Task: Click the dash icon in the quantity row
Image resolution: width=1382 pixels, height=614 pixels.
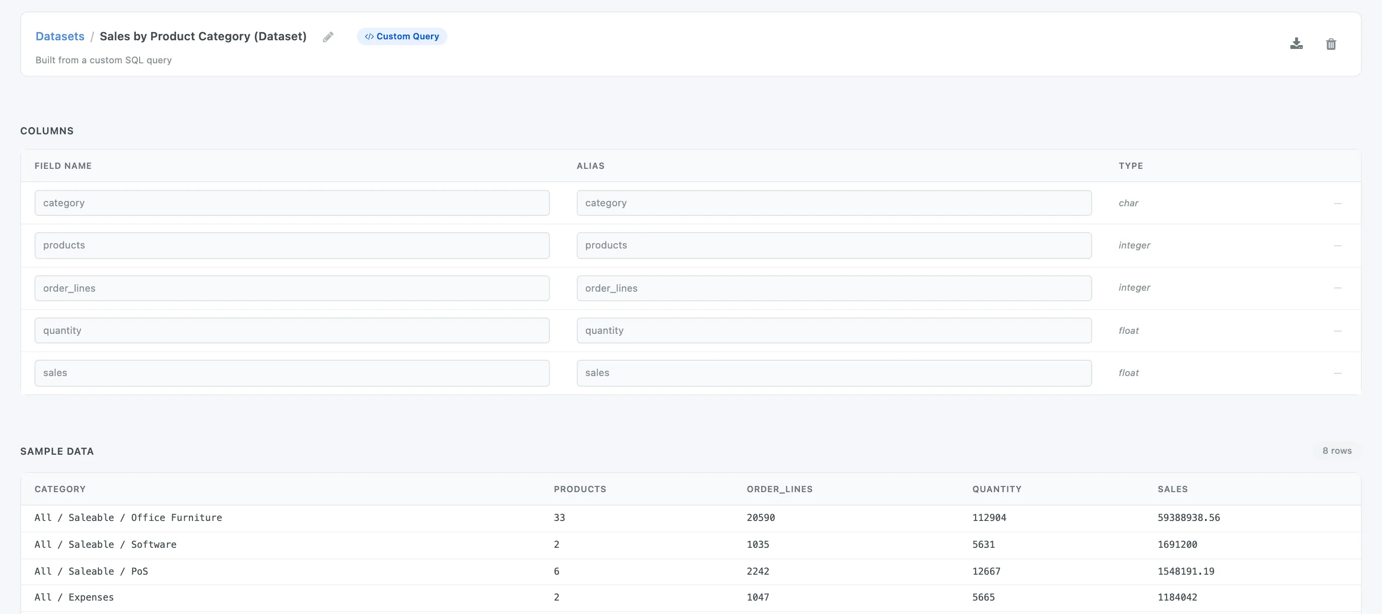Action: [1337, 331]
